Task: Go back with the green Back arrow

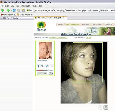Action: [2, 10]
